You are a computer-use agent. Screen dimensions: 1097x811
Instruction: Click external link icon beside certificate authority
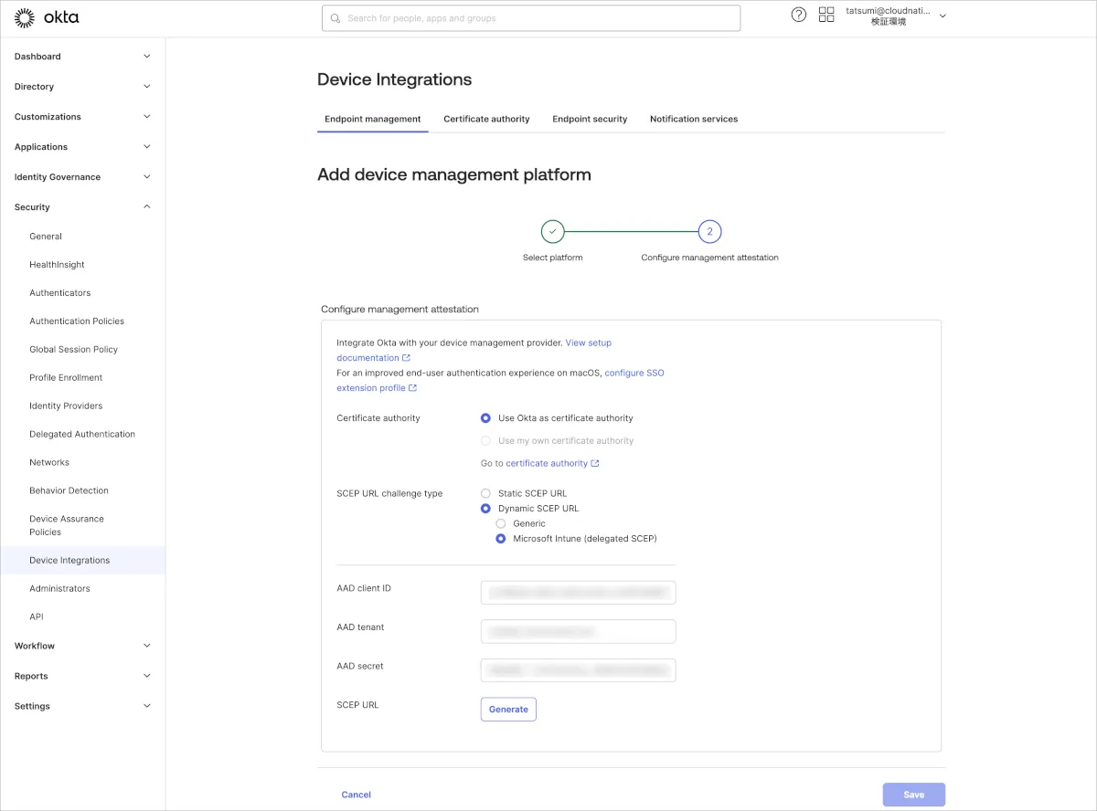[595, 464]
